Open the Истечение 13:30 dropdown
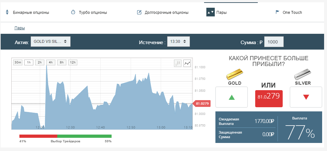The width and height of the screenshot is (327, 151). click(x=179, y=42)
